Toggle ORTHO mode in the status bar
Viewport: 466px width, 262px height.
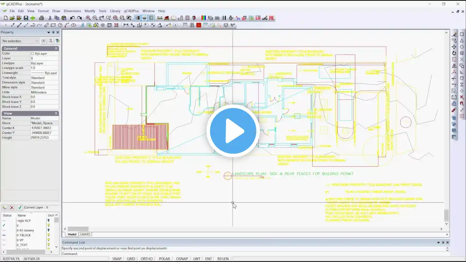[x=147, y=259]
